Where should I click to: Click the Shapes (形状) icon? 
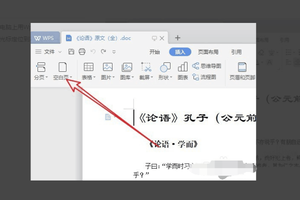click(x=165, y=67)
